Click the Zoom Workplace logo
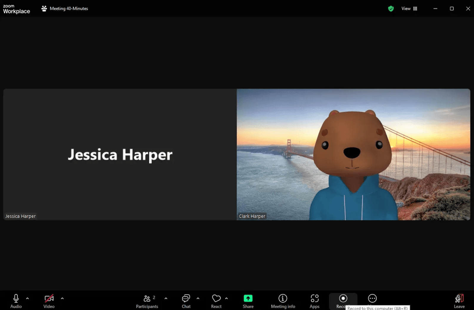This screenshot has height=310, width=474. [16, 9]
